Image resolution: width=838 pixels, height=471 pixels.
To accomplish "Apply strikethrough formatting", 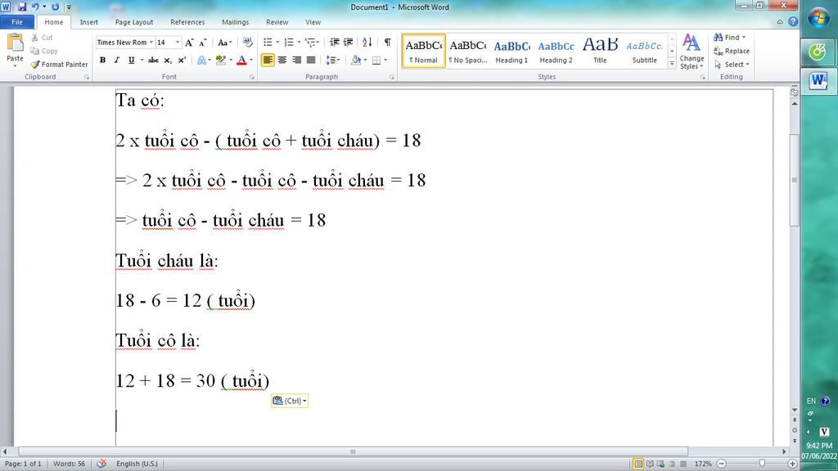I will coord(153,61).
